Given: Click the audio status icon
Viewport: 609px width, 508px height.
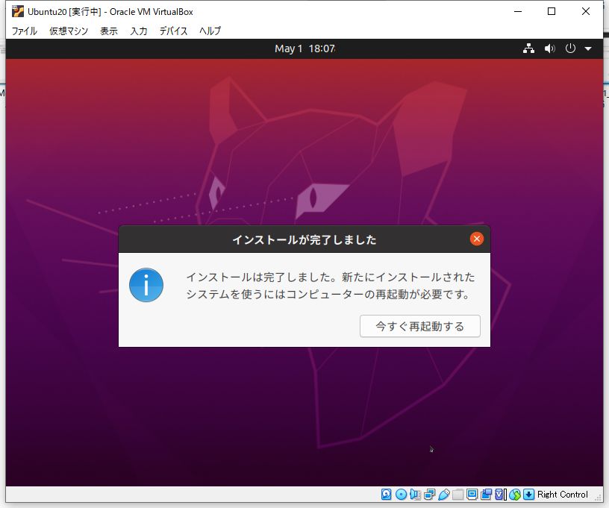Looking at the screenshot, I should pos(415,494).
